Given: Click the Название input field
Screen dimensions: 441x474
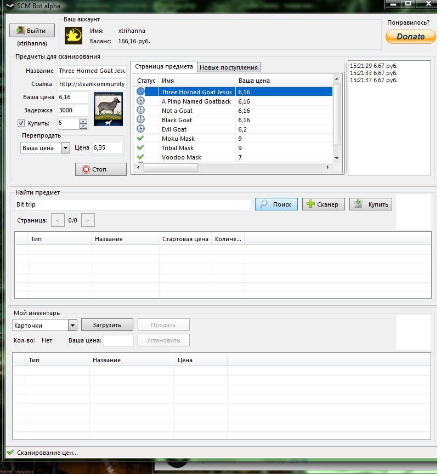Looking at the screenshot, I should pos(92,71).
